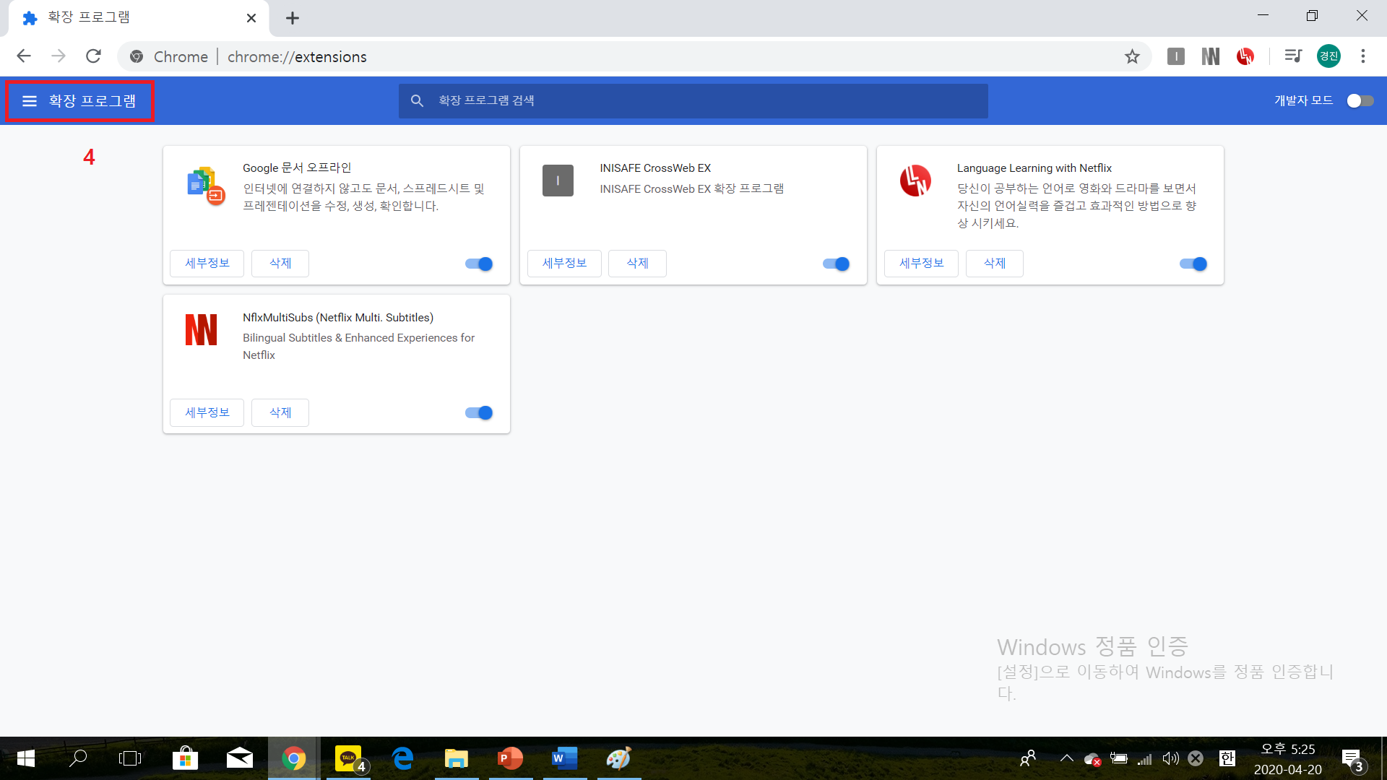Image resolution: width=1387 pixels, height=780 pixels.
Task: Go back to previous page
Action: pos(24,56)
